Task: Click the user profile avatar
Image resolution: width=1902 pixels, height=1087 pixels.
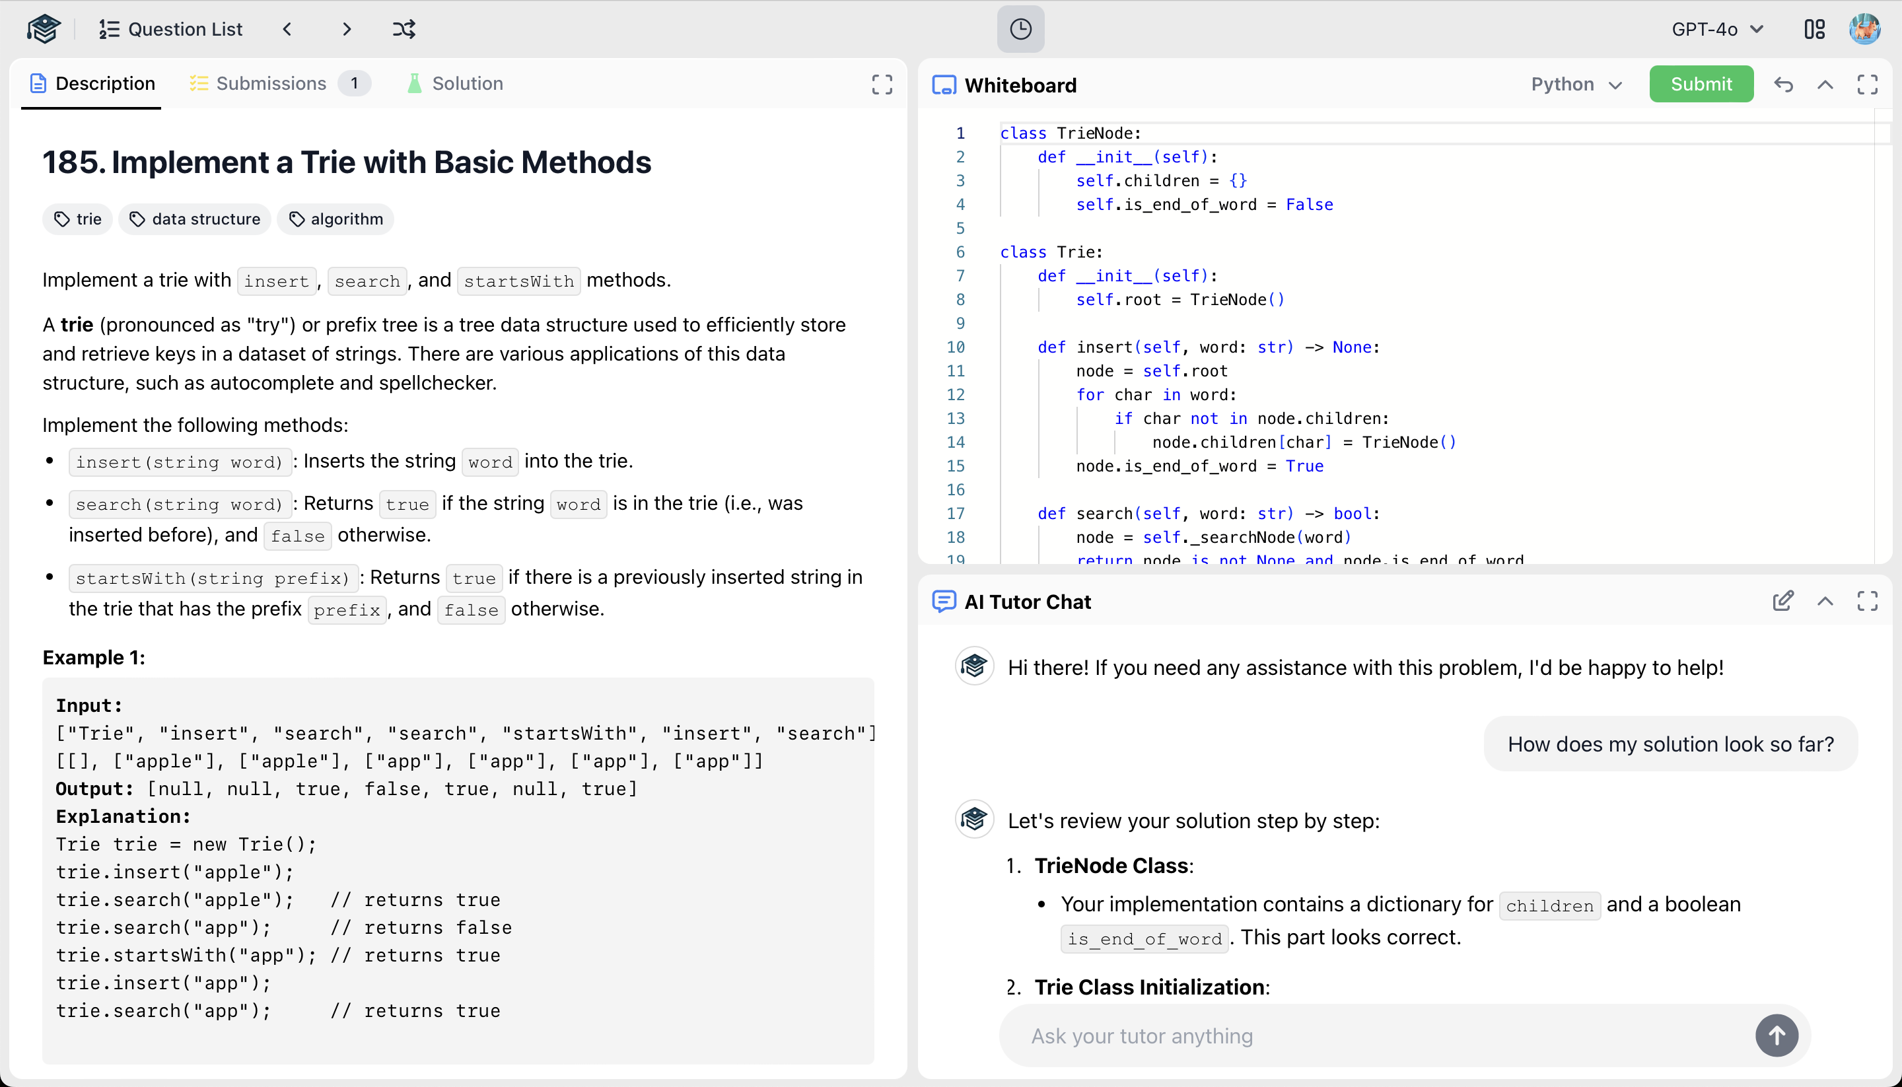Action: click(x=1864, y=29)
